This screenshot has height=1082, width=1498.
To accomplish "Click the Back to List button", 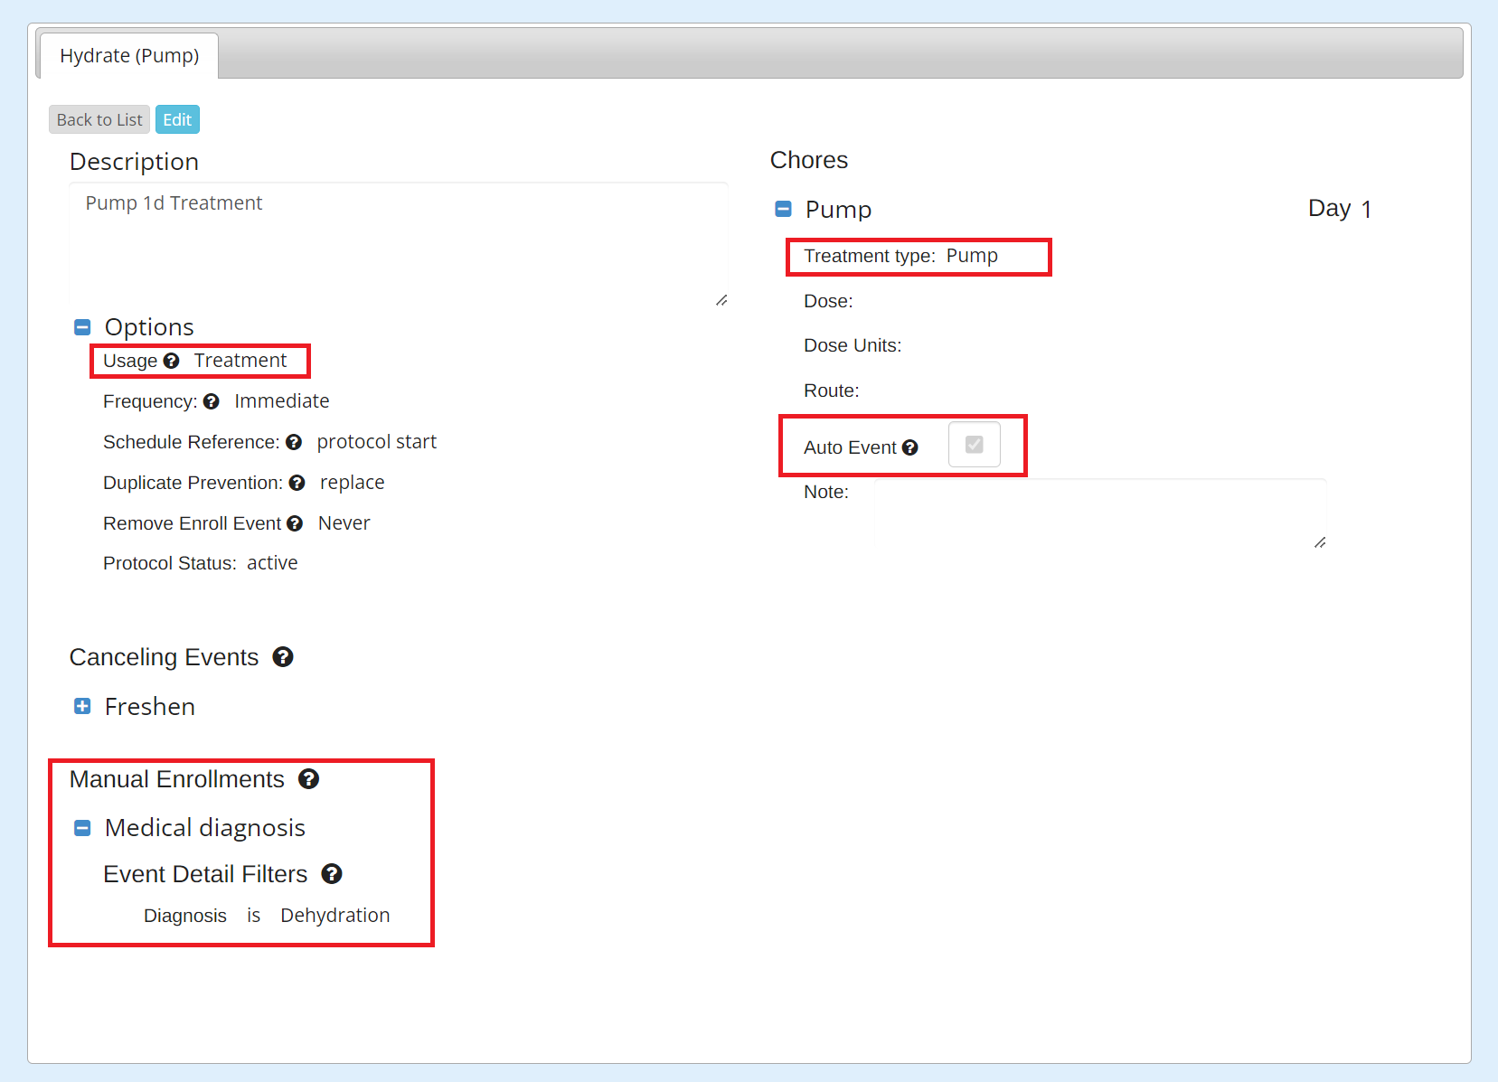I will click(x=99, y=119).
